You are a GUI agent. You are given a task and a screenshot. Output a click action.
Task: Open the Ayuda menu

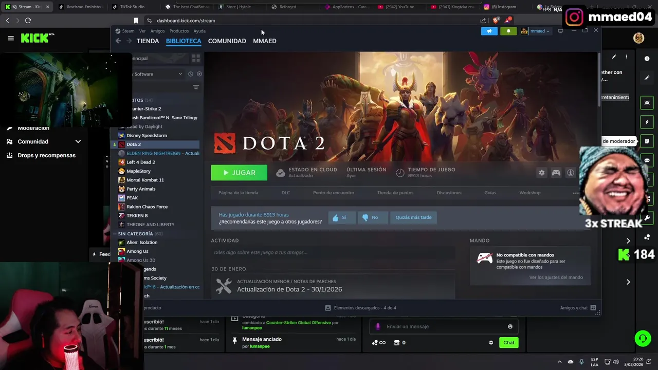point(199,31)
